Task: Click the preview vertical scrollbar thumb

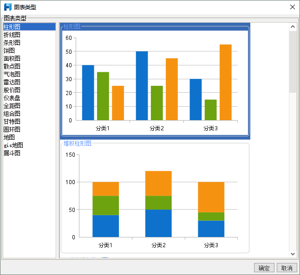Action: [293, 62]
